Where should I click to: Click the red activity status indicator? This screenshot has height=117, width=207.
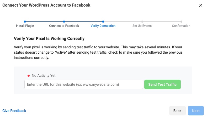pyautogui.click(x=29, y=76)
